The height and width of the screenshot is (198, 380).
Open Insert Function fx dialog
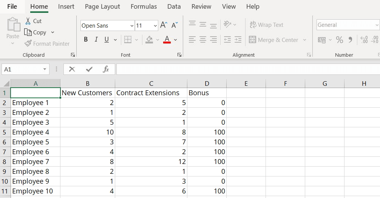click(106, 69)
